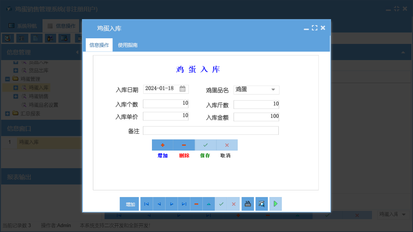The width and height of the screenshot is (413, 232).
Task: Run the report with green play arrow icon
Action: pos(275,204)
